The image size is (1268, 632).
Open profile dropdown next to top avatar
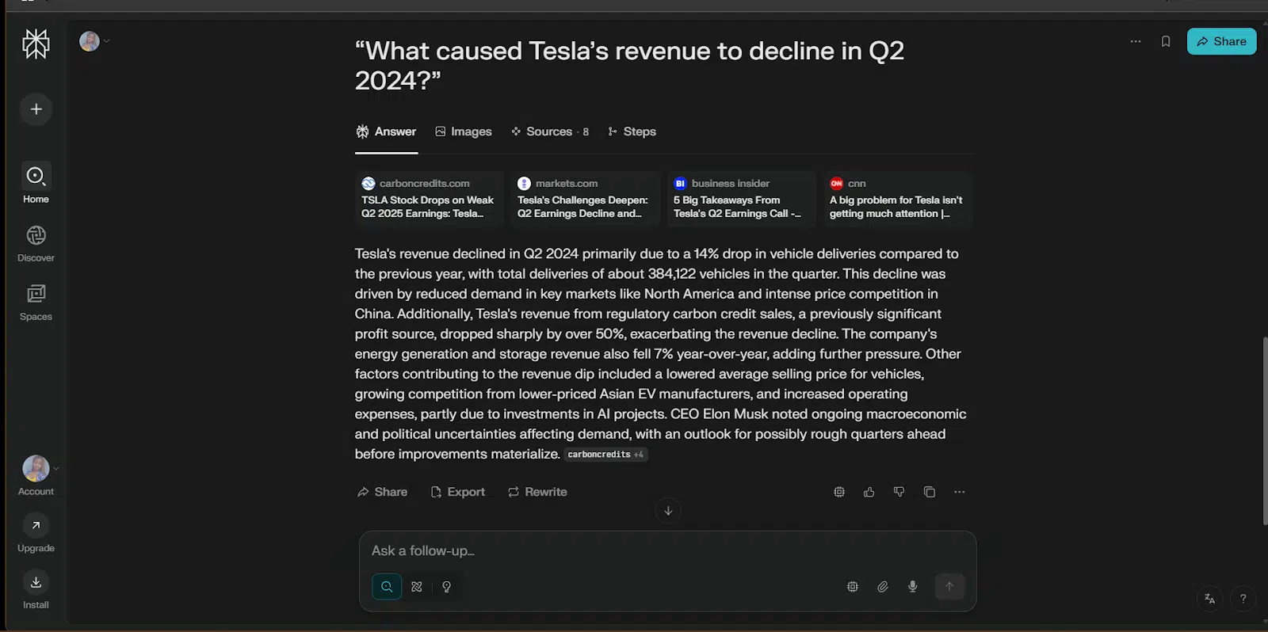click(106, 41)
